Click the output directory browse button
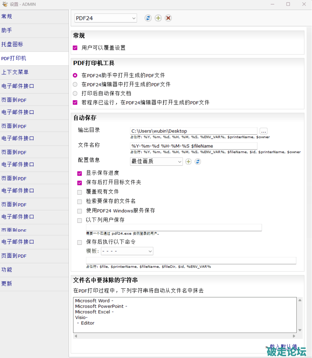The width and height of the screenshot is (312, 358). point(263,131)
